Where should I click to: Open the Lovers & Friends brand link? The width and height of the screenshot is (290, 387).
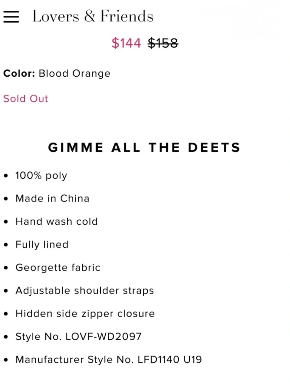point(93,16)
